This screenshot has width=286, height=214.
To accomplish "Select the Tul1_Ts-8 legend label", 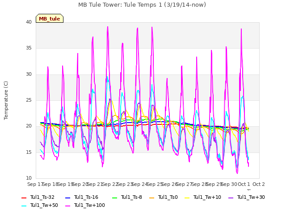I will (131, 197).
